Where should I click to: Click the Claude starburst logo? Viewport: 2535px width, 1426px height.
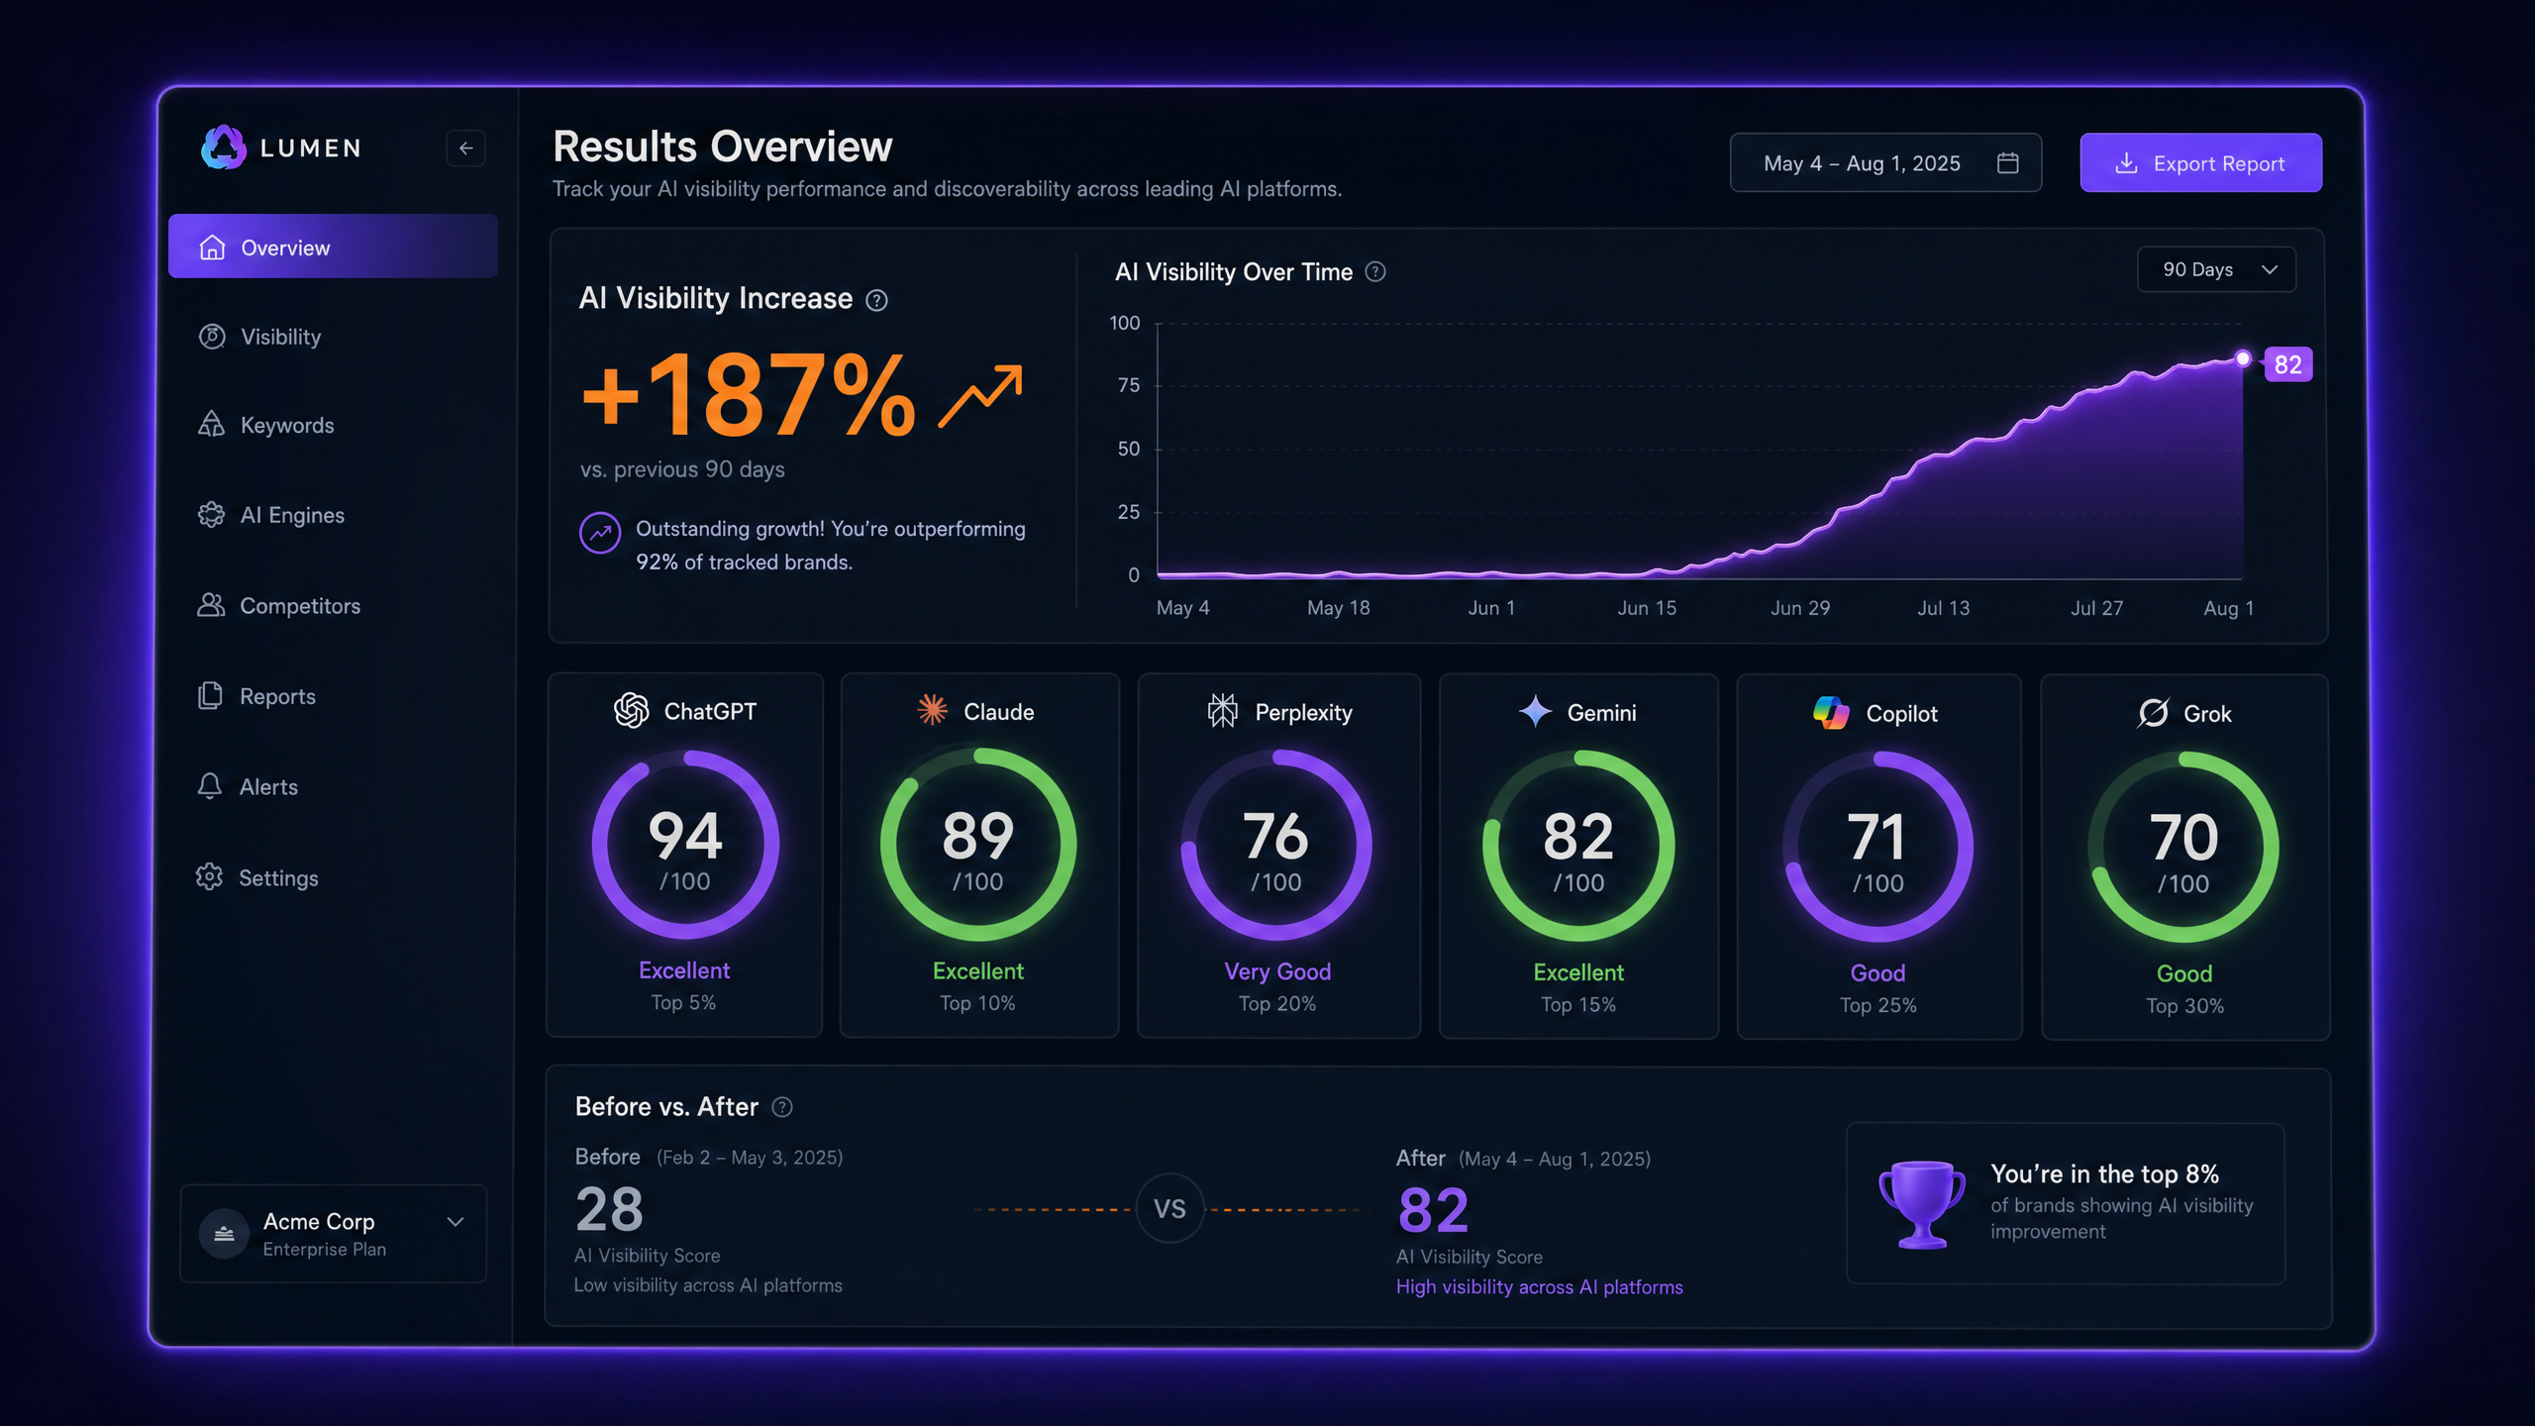932,710
